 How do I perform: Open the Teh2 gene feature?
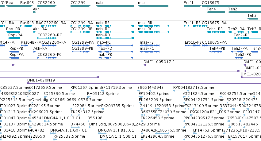tap(244, 12)
